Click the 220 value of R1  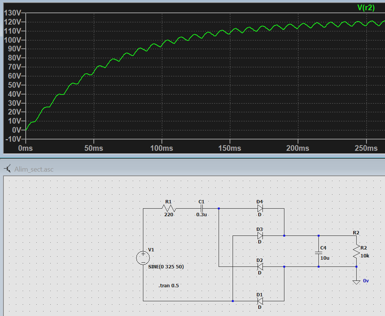click(169, 215)
